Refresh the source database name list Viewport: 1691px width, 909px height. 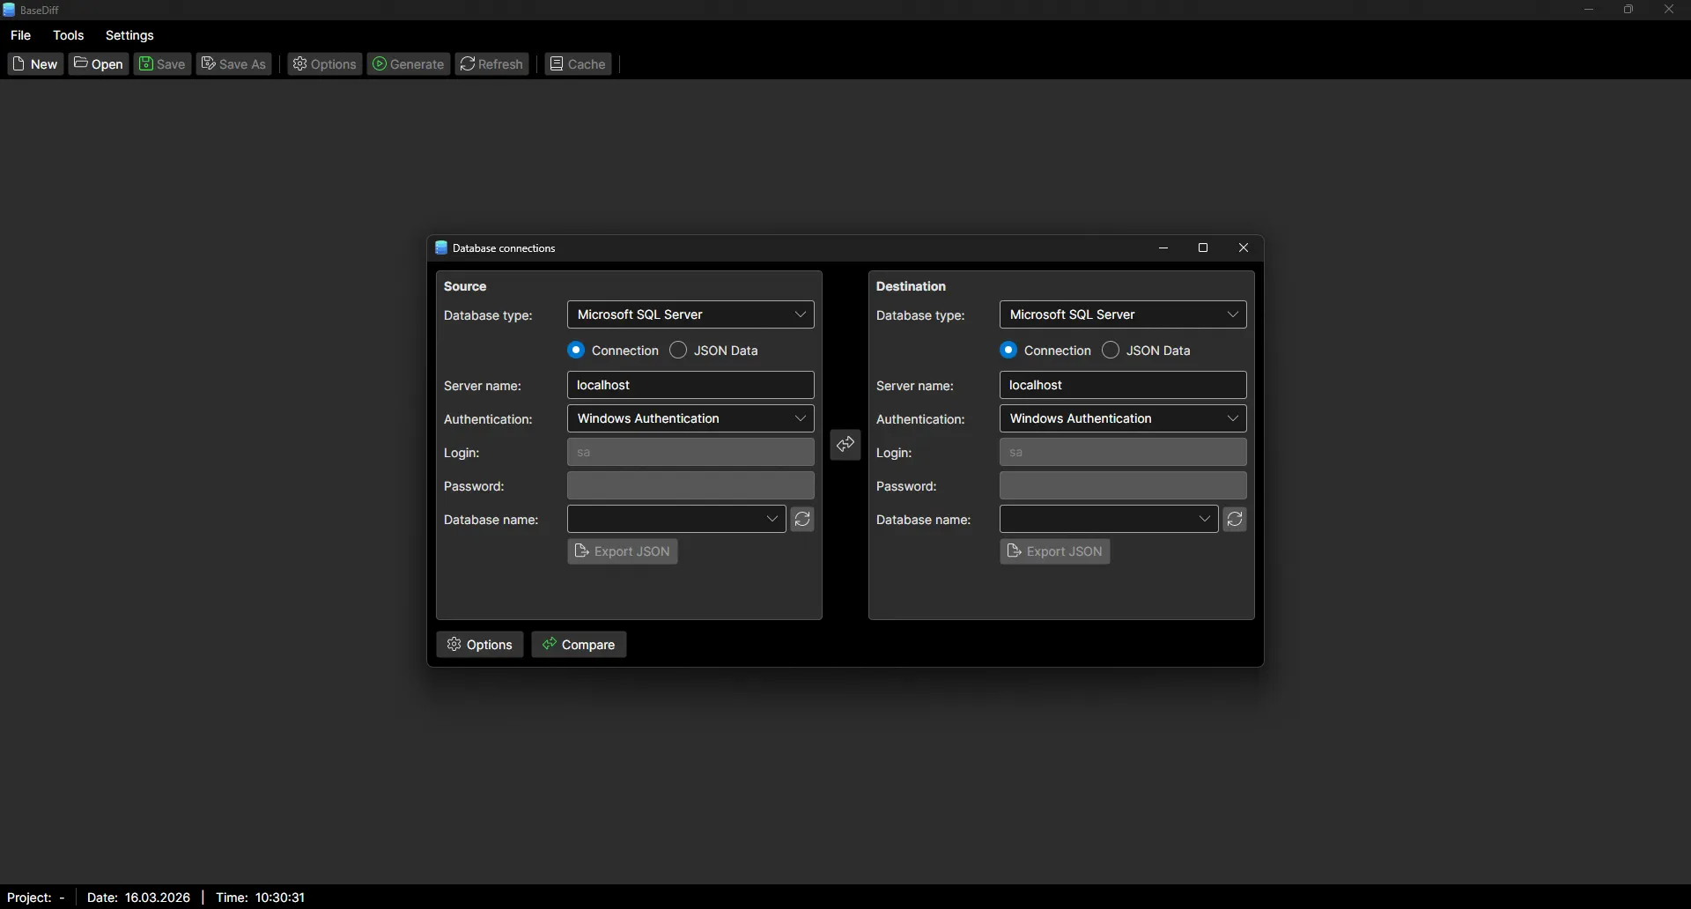(x=802, y=519)
